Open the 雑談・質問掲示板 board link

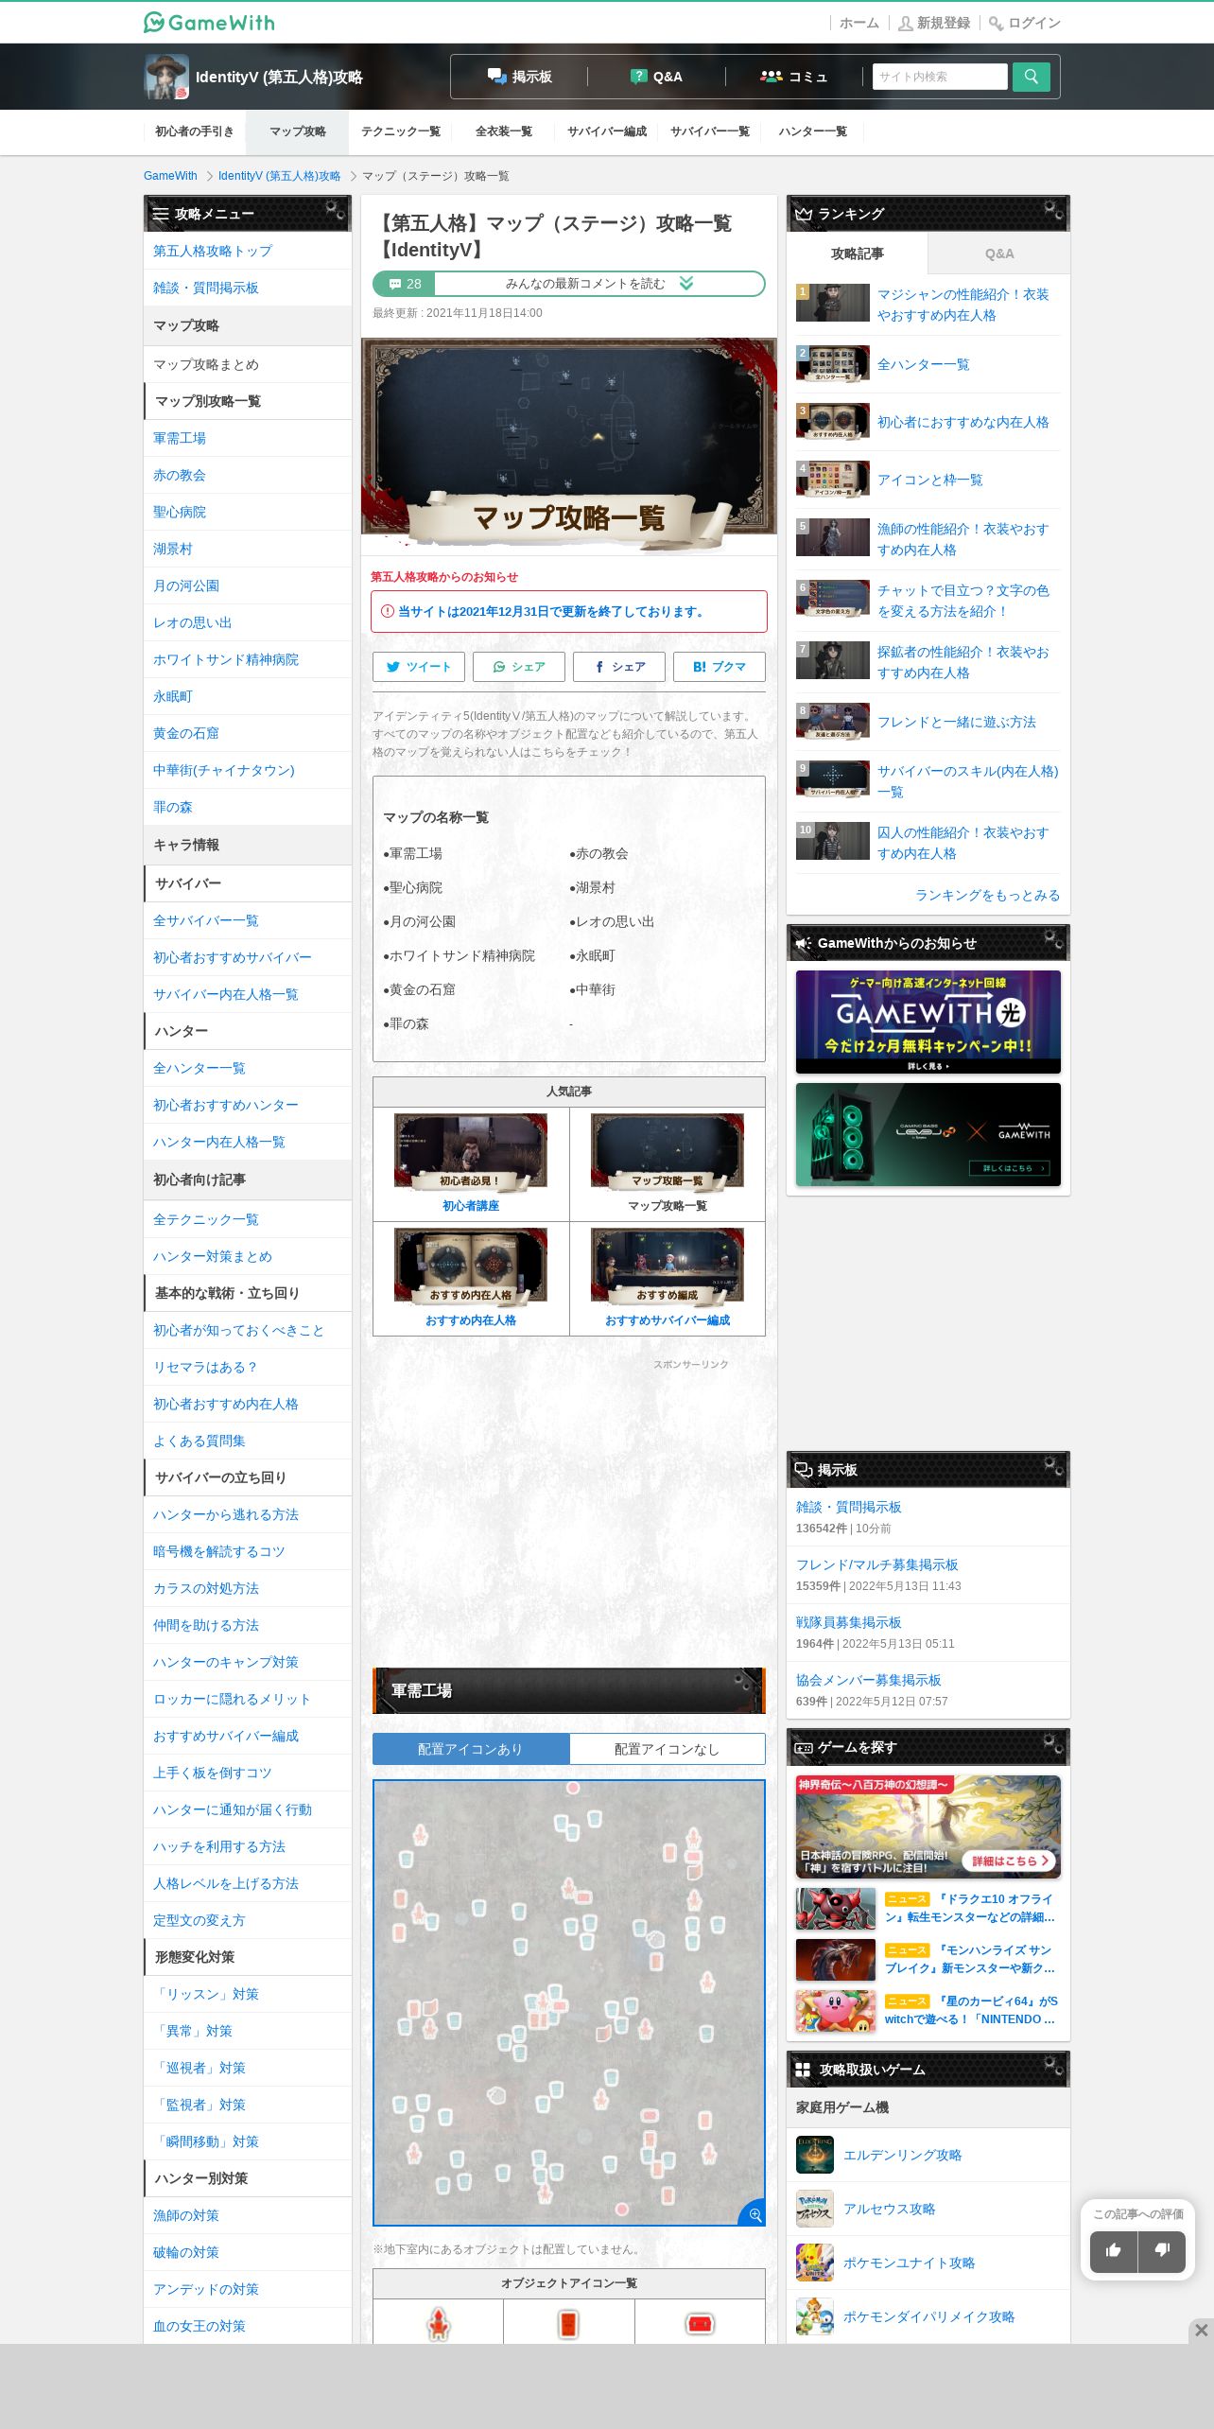[x=849, y=1507]
